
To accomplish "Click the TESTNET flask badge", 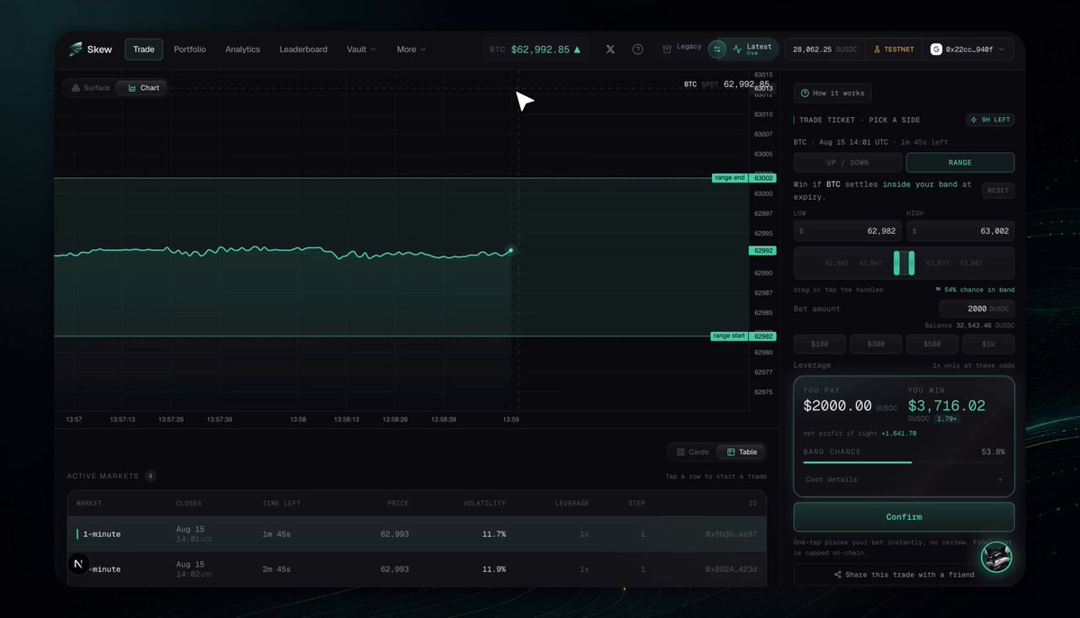I will (894, 49).
